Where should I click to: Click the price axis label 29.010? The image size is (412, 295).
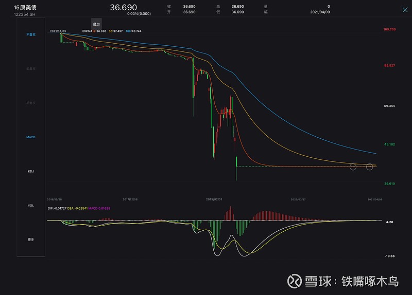389,183
